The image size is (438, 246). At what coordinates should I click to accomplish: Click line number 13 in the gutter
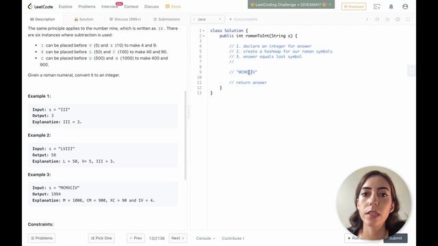tap(199, 93)
